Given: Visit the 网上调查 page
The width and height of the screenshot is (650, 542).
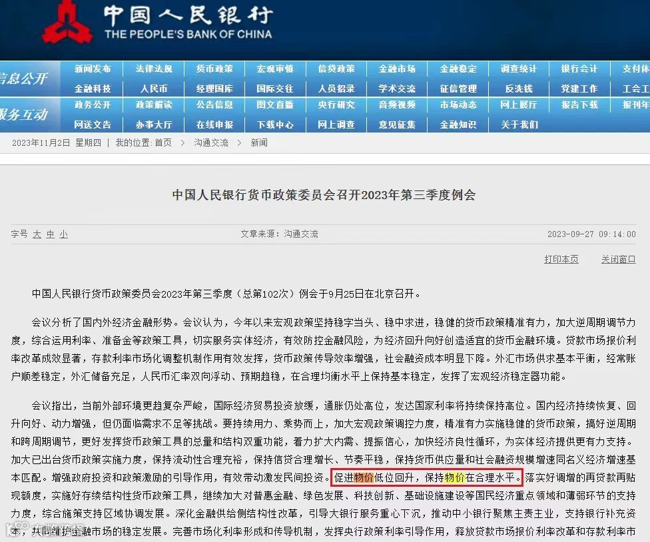Looking at the screenshot, I should click(336, 125).
